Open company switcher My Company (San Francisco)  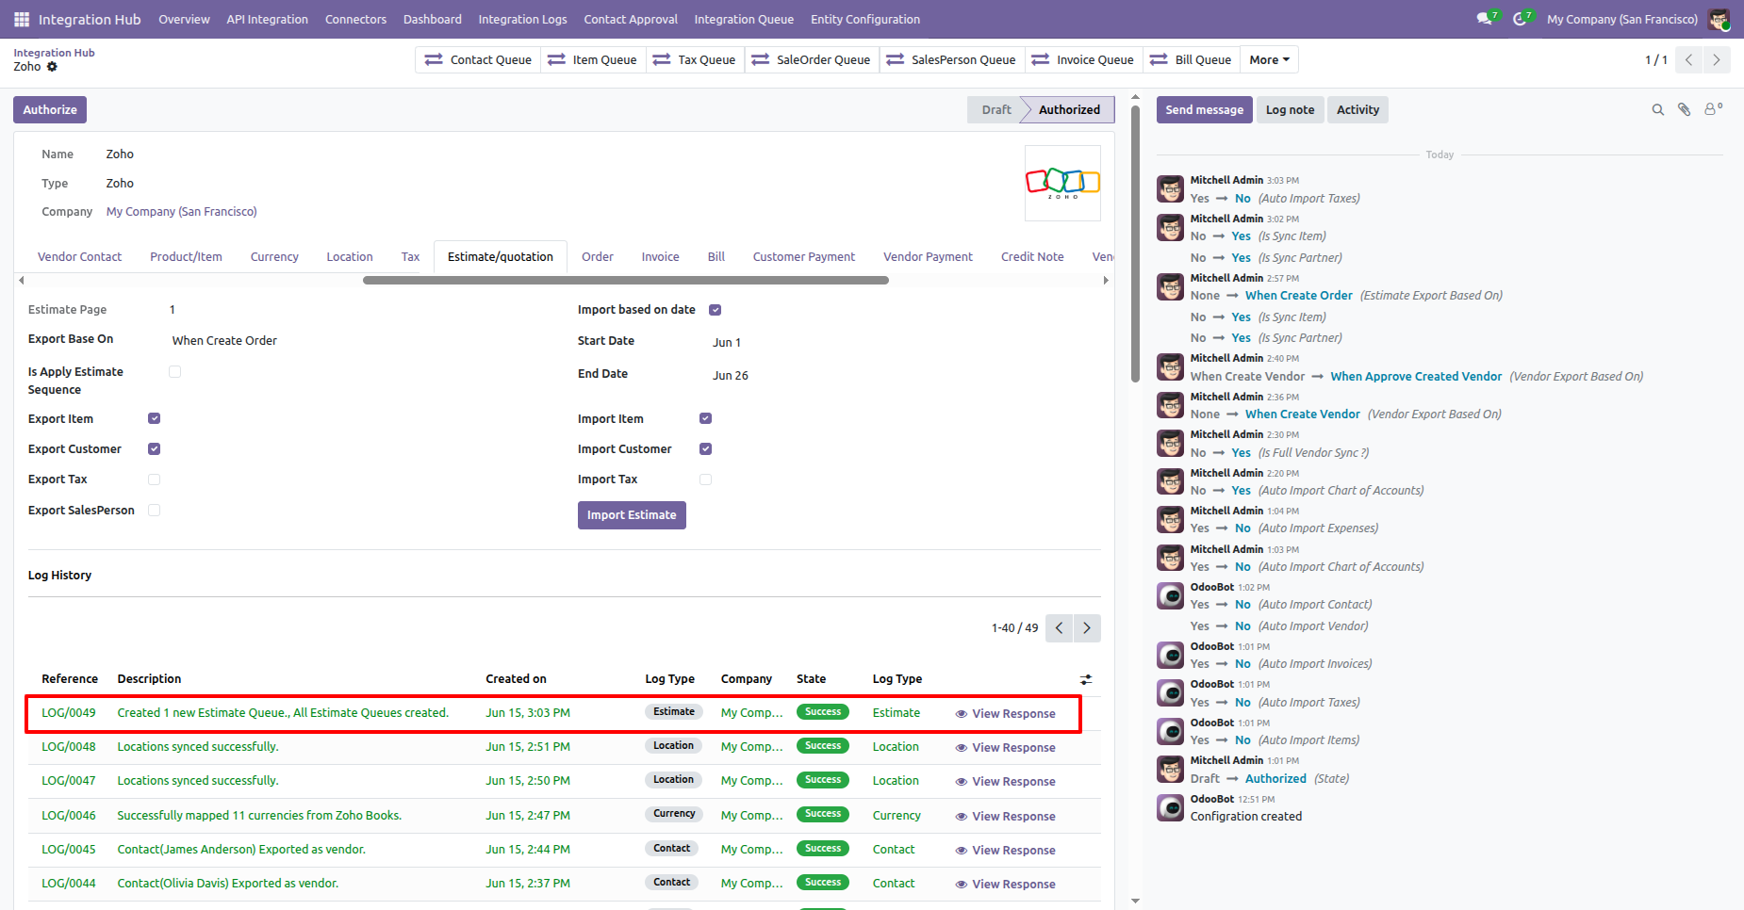tap(1622, 19)
